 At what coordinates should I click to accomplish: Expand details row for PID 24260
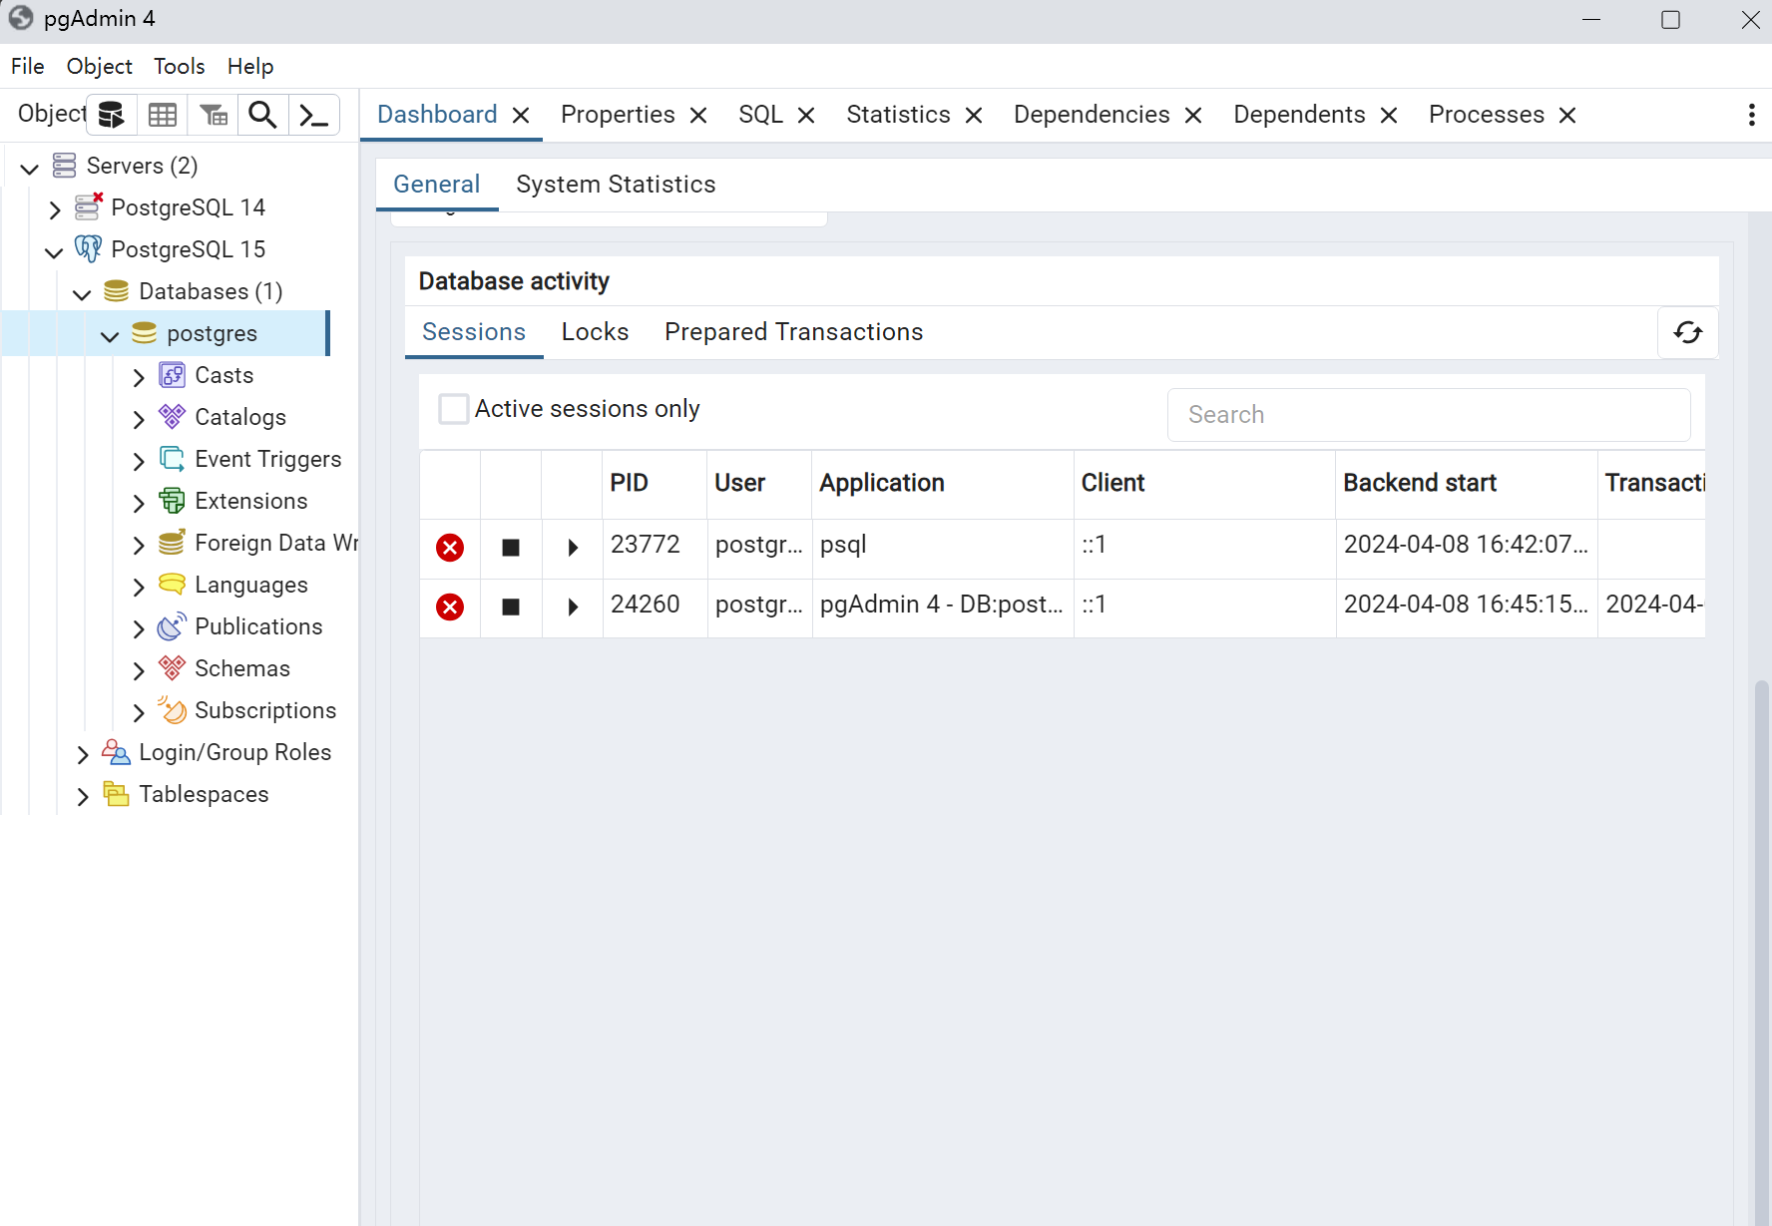click(x=573, y=607)
